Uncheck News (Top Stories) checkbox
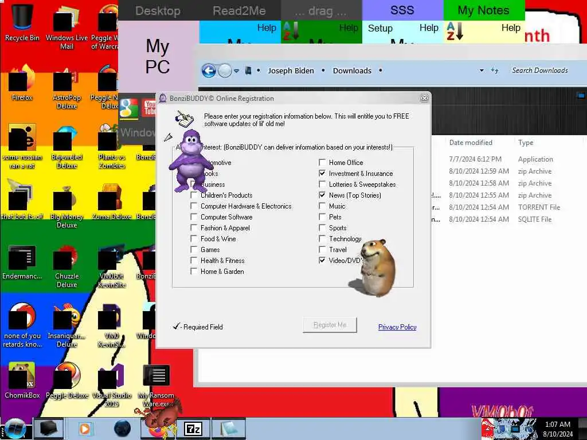The width and height of the screenshot is (587, 440). pyautogui.click(x=322, y=195)
